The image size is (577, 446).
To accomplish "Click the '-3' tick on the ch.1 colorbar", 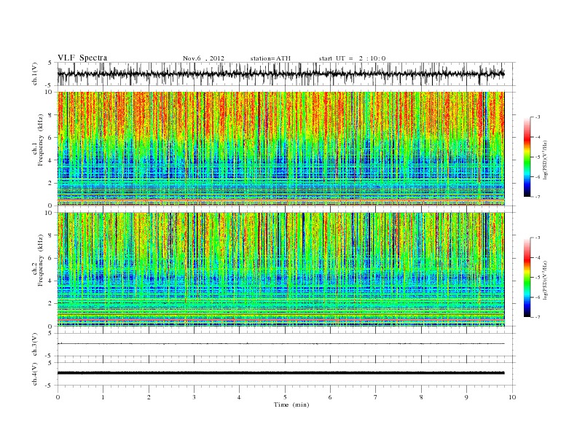I will point(537,117).
